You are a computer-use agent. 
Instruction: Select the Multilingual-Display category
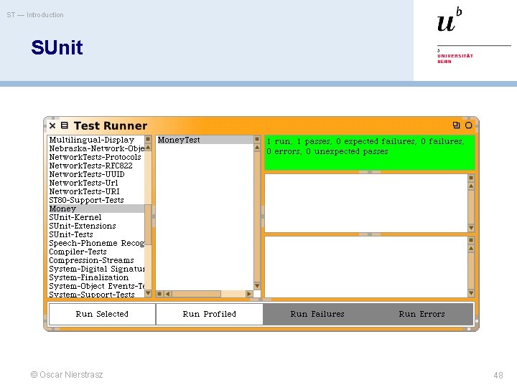(96, 140)
